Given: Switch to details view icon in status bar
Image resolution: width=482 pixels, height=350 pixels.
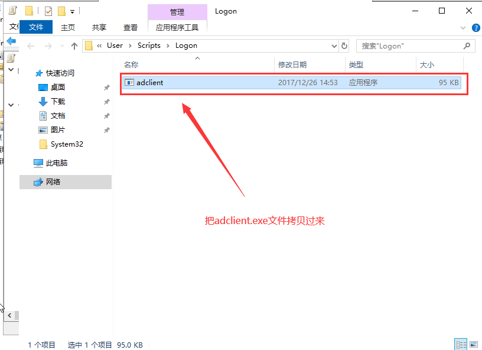Looking at the screenshot, I should (460, 344).
